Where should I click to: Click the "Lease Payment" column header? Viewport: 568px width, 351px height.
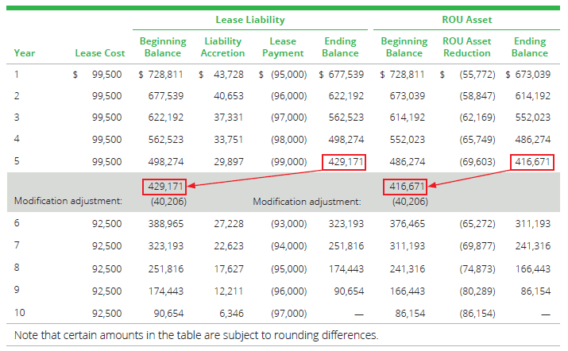click(x=283, y=47)
